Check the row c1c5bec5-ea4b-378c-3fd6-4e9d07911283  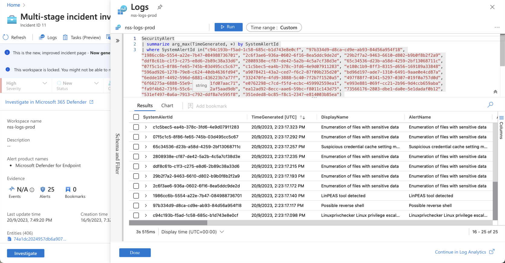(x=136, y=127)
